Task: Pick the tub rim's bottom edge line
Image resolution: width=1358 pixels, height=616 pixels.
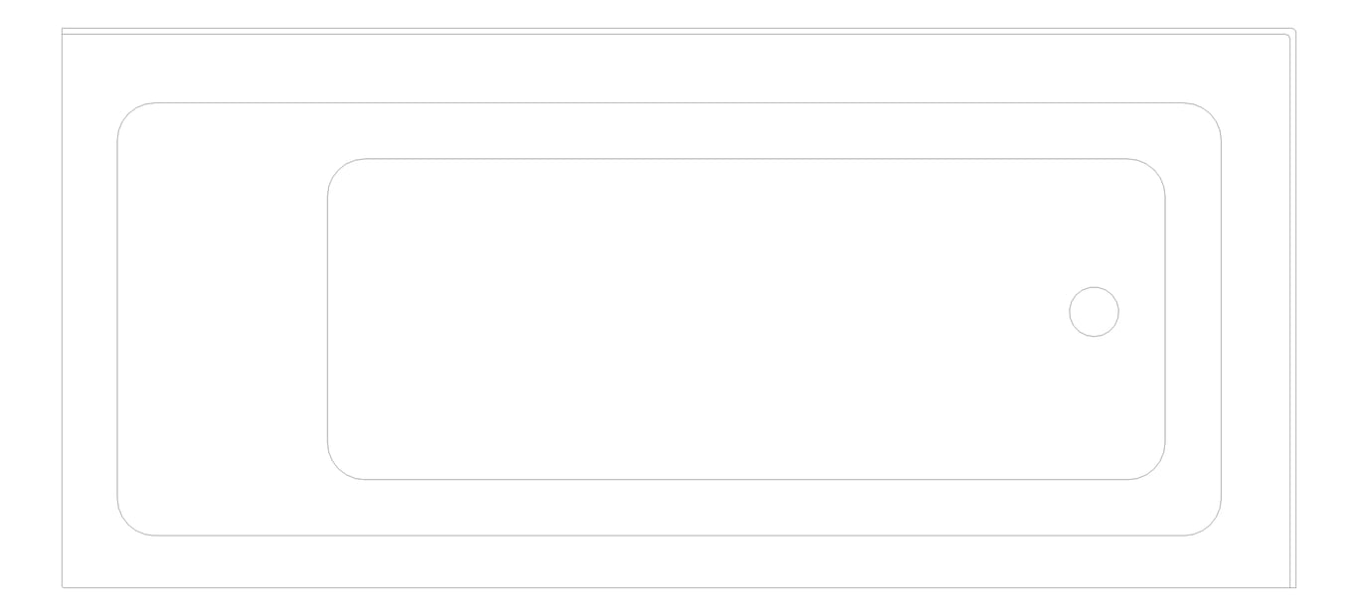Action: point(666,536)
